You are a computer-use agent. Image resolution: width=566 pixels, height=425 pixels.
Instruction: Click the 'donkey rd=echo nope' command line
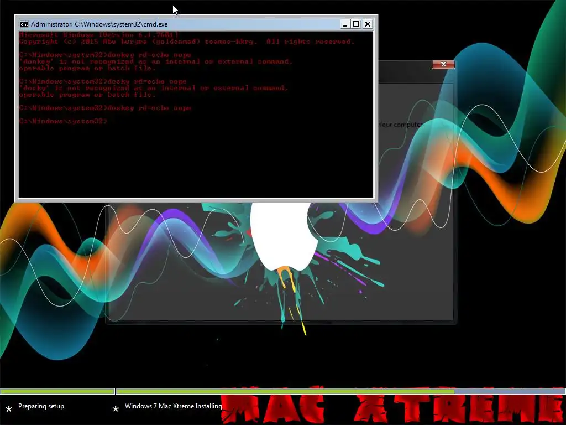tap(105, 55)
